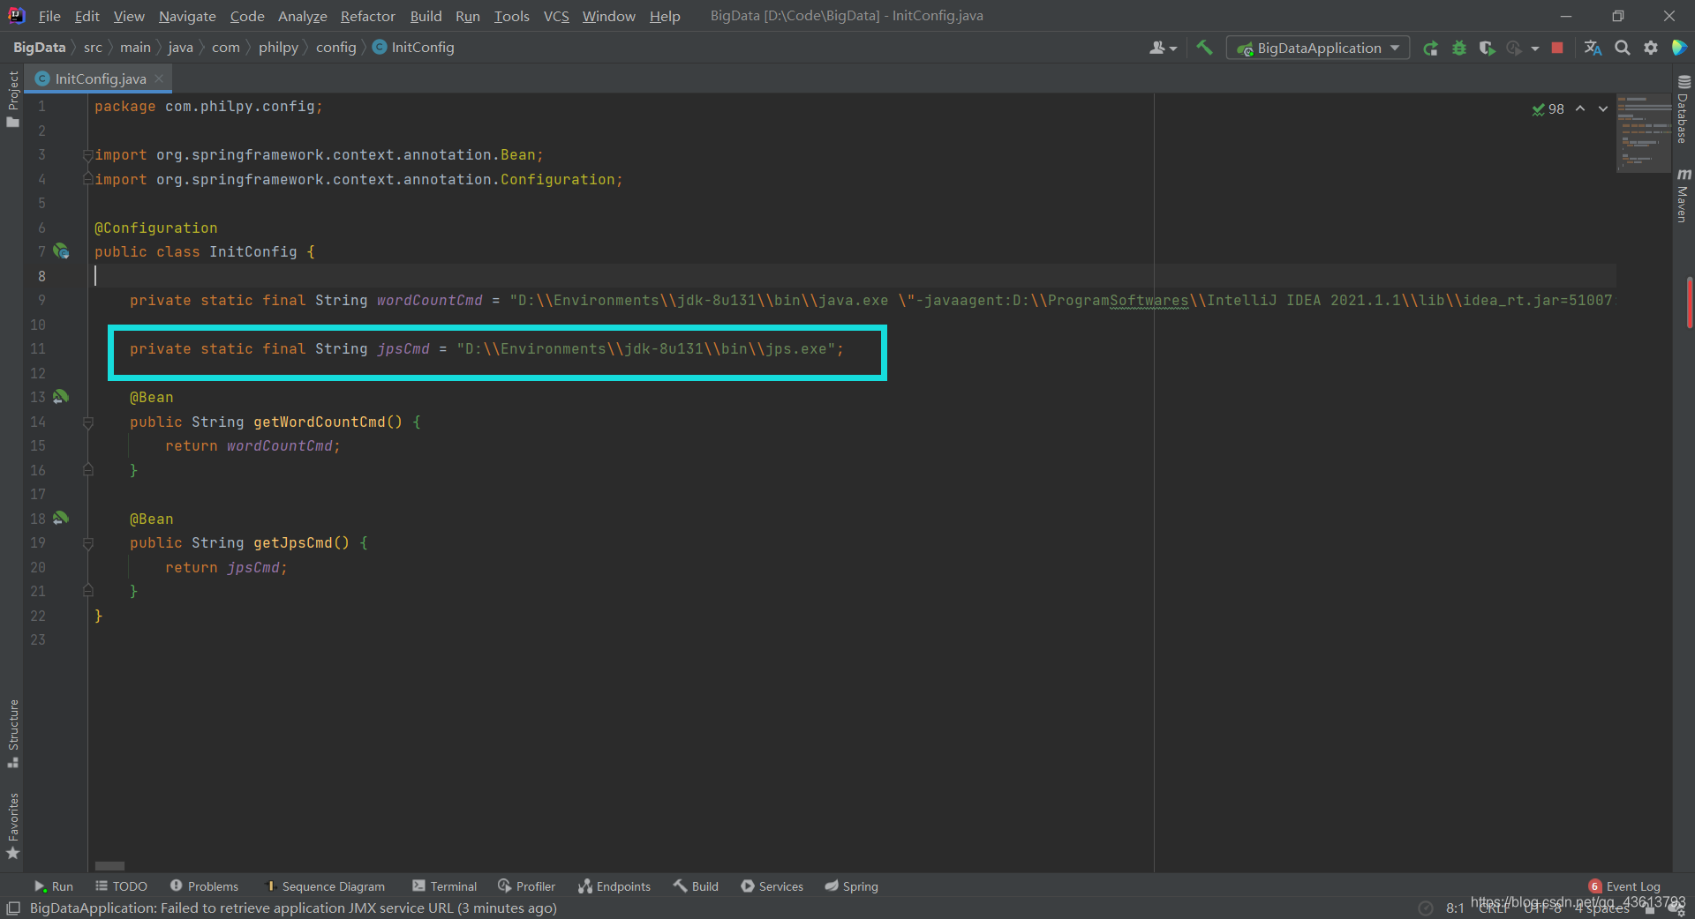Viewport: 1695px width, 919px height.
Task: Go to previous highlighted problem arrow
Action: (1580, 108)
